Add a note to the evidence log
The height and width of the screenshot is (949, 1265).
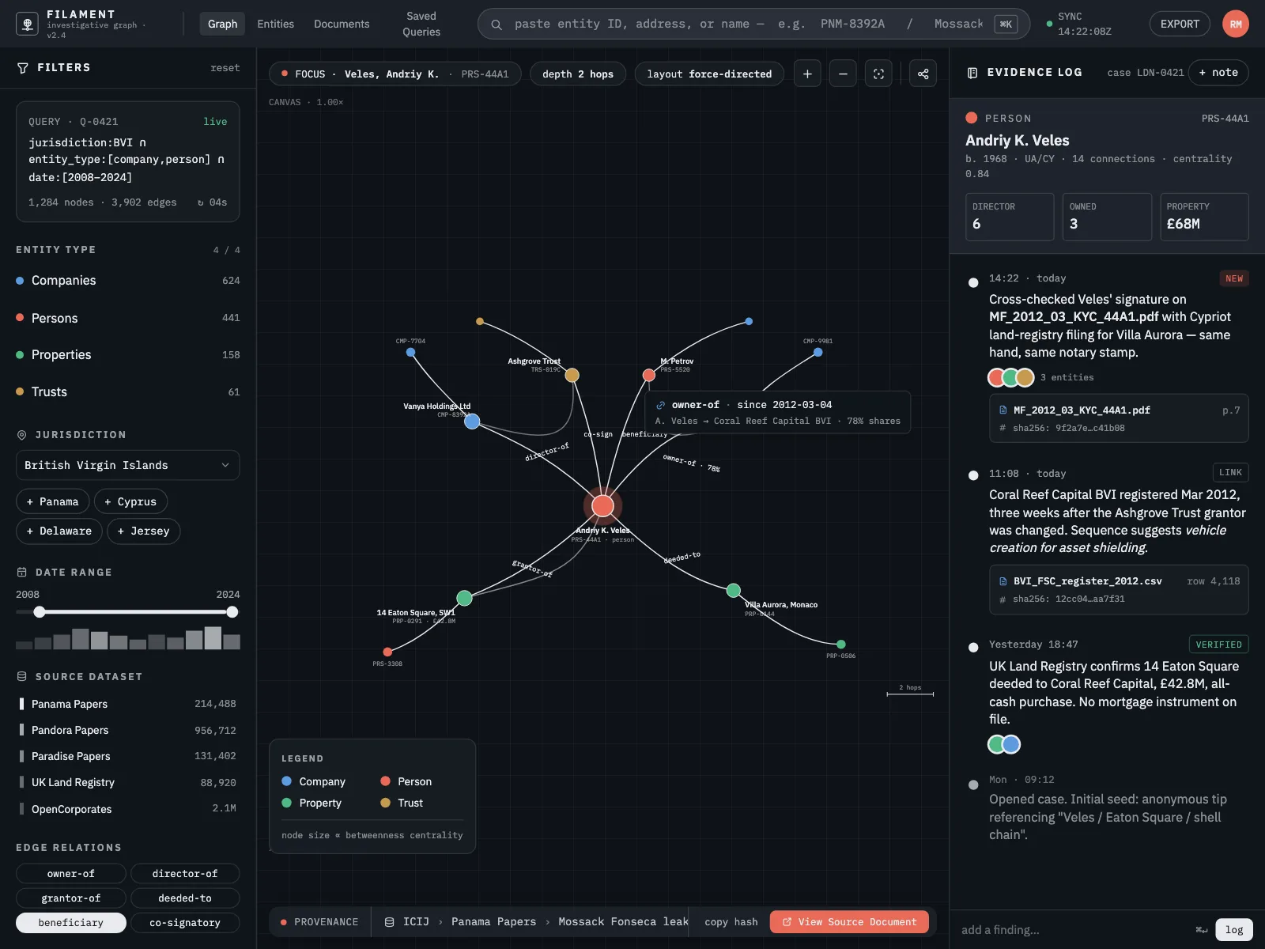pyautogui.click(x=1218, y=73)
